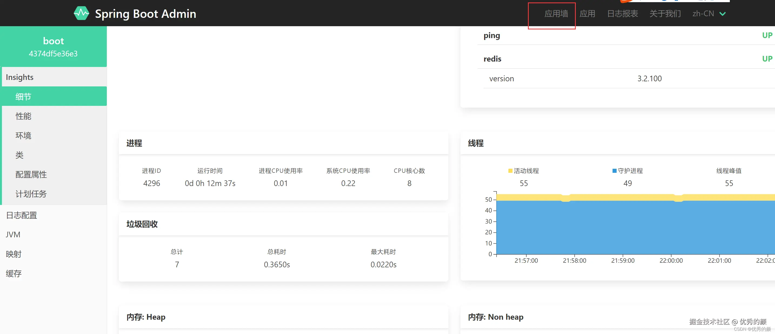Open the 计划任务 sidebar item
The width and height of the screenshot is (775, 334).
pos(31,194)
